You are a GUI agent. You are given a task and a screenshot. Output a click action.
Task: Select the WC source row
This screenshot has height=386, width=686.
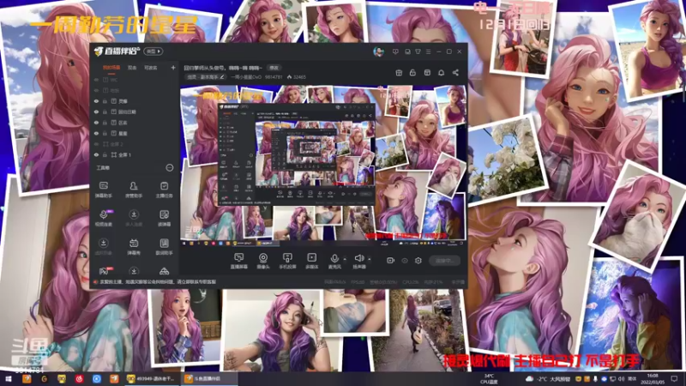135,80
